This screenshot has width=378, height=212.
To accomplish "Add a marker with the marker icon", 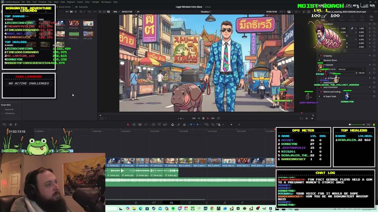I will [197, 125].
